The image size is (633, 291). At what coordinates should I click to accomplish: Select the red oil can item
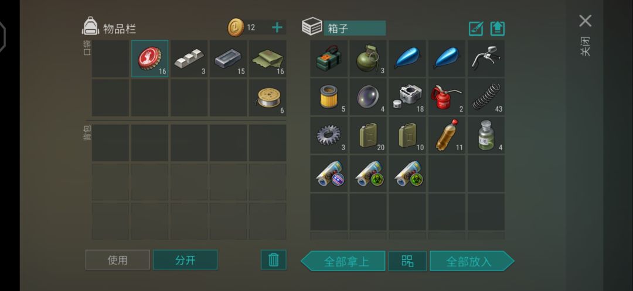click(x=447, y=97)
